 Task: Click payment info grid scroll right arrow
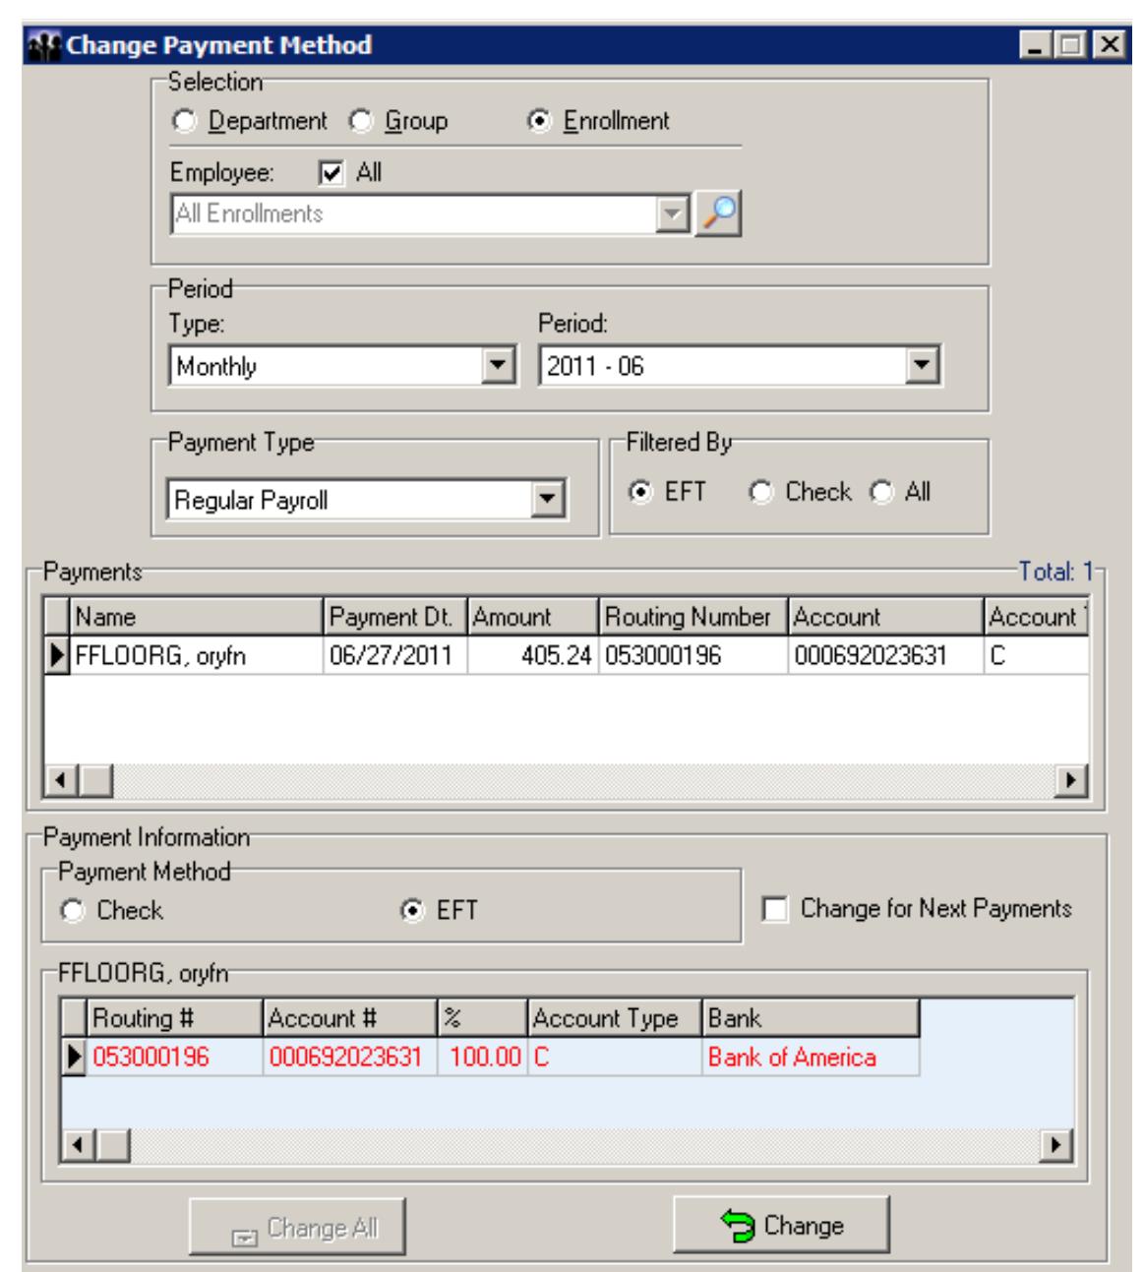coord(1057,1145)
